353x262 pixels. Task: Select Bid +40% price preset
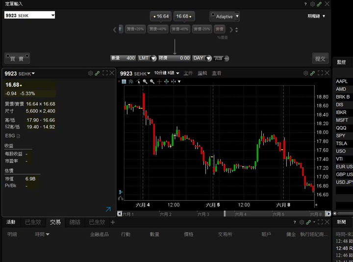point(158,29)
